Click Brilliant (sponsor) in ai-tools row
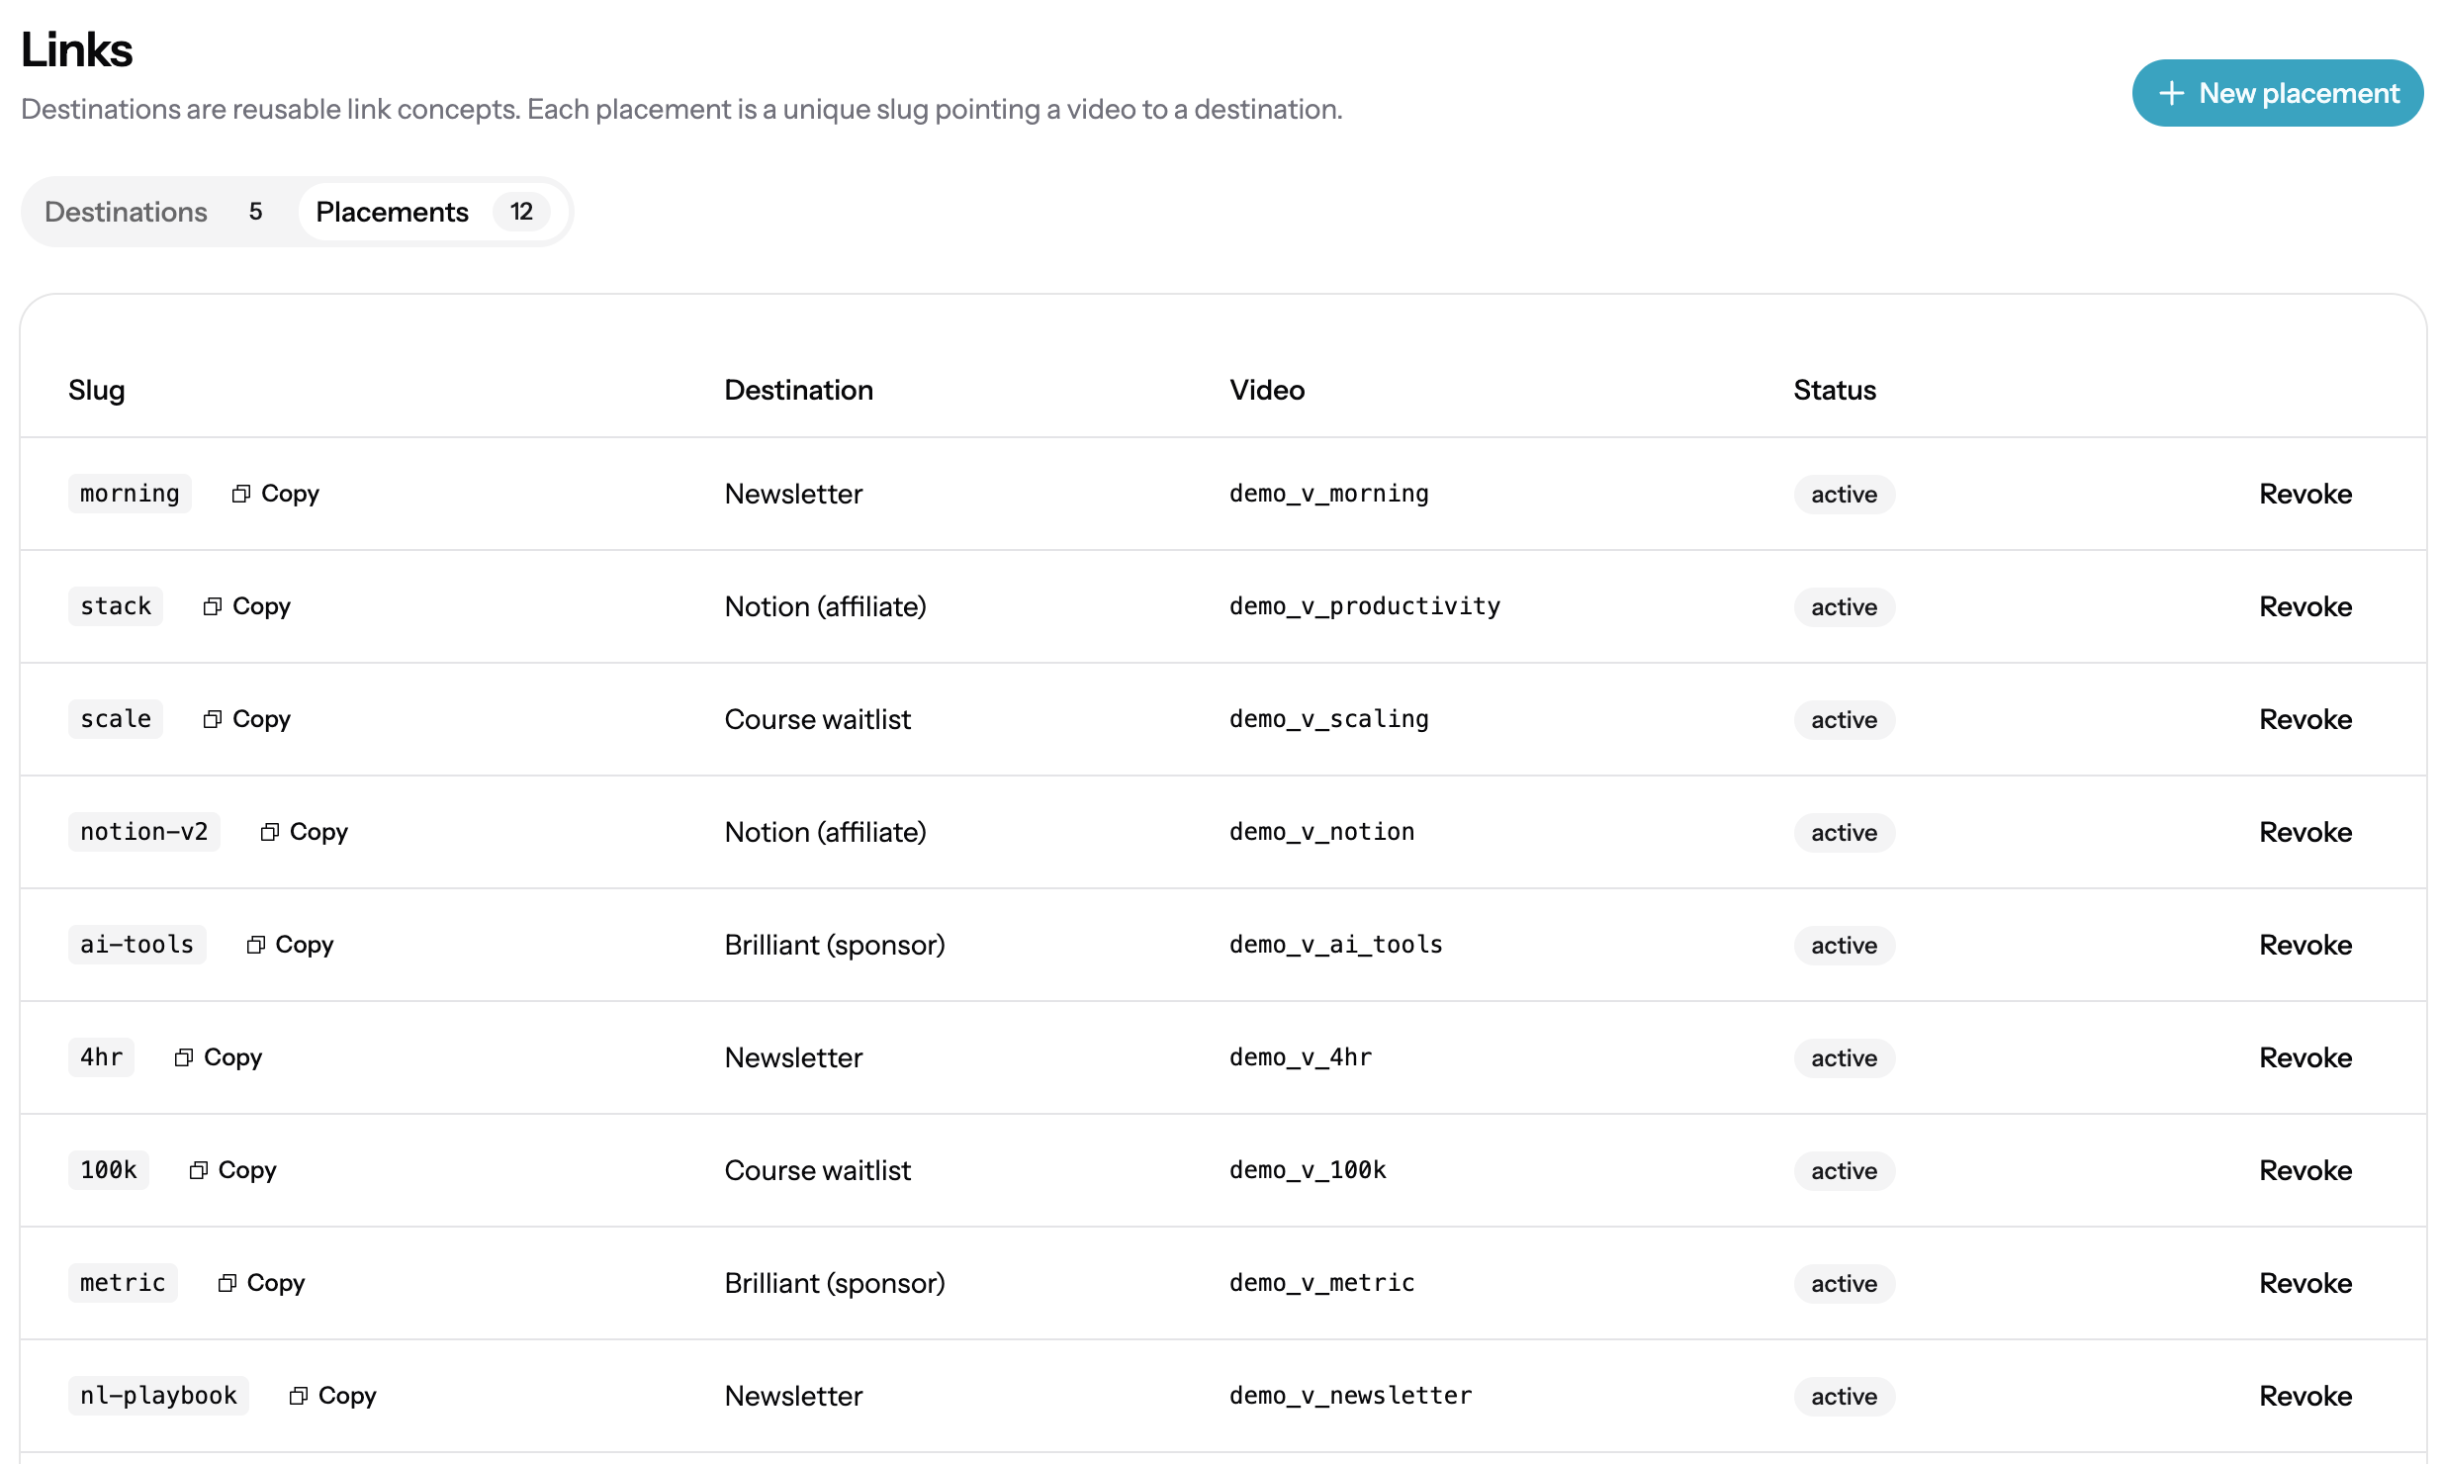This screenshot has width=2441, height=1464. click(x=835, y=945)
